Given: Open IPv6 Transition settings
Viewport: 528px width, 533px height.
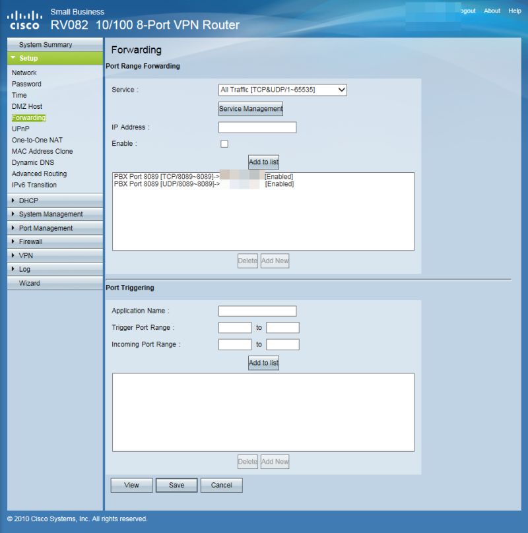Looking at the screenshot, I should coord(34,185).
